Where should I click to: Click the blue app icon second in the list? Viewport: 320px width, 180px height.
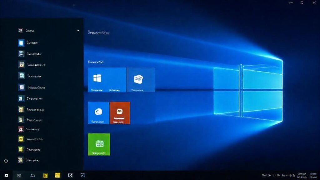pyautogui.click(x=21, y=42)
